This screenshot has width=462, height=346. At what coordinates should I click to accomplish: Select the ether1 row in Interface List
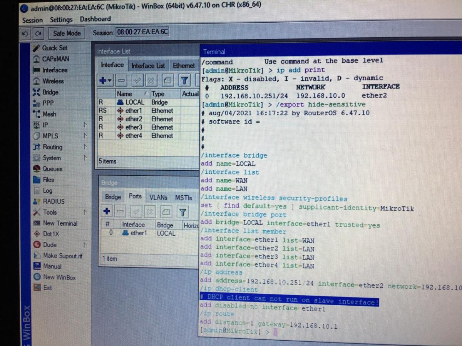[148, 111]
